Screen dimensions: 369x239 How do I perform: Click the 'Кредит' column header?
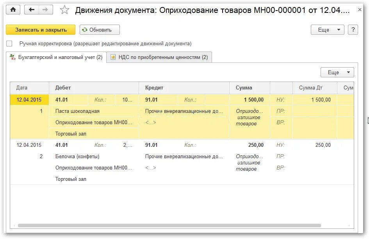(x=184, y=88)
